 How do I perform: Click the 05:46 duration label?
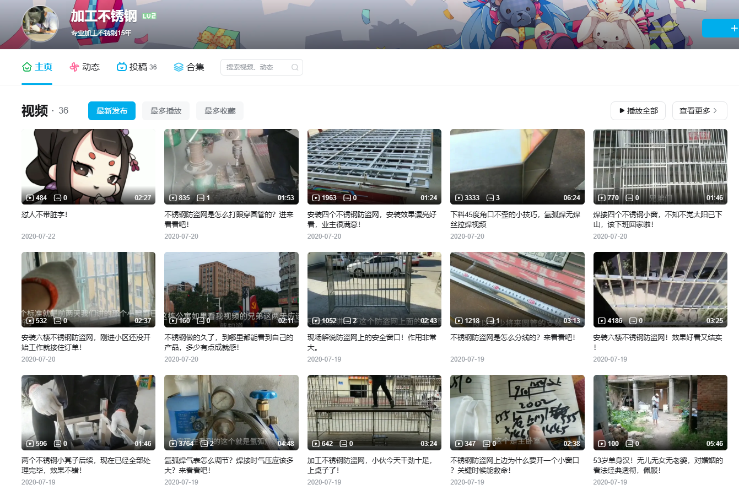715,444
